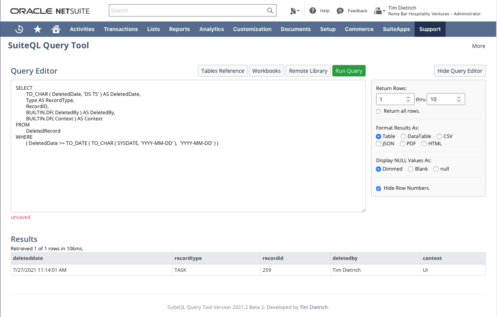Click the TASK cell in results
Screen dimensions: 497x317
[216, 270]
